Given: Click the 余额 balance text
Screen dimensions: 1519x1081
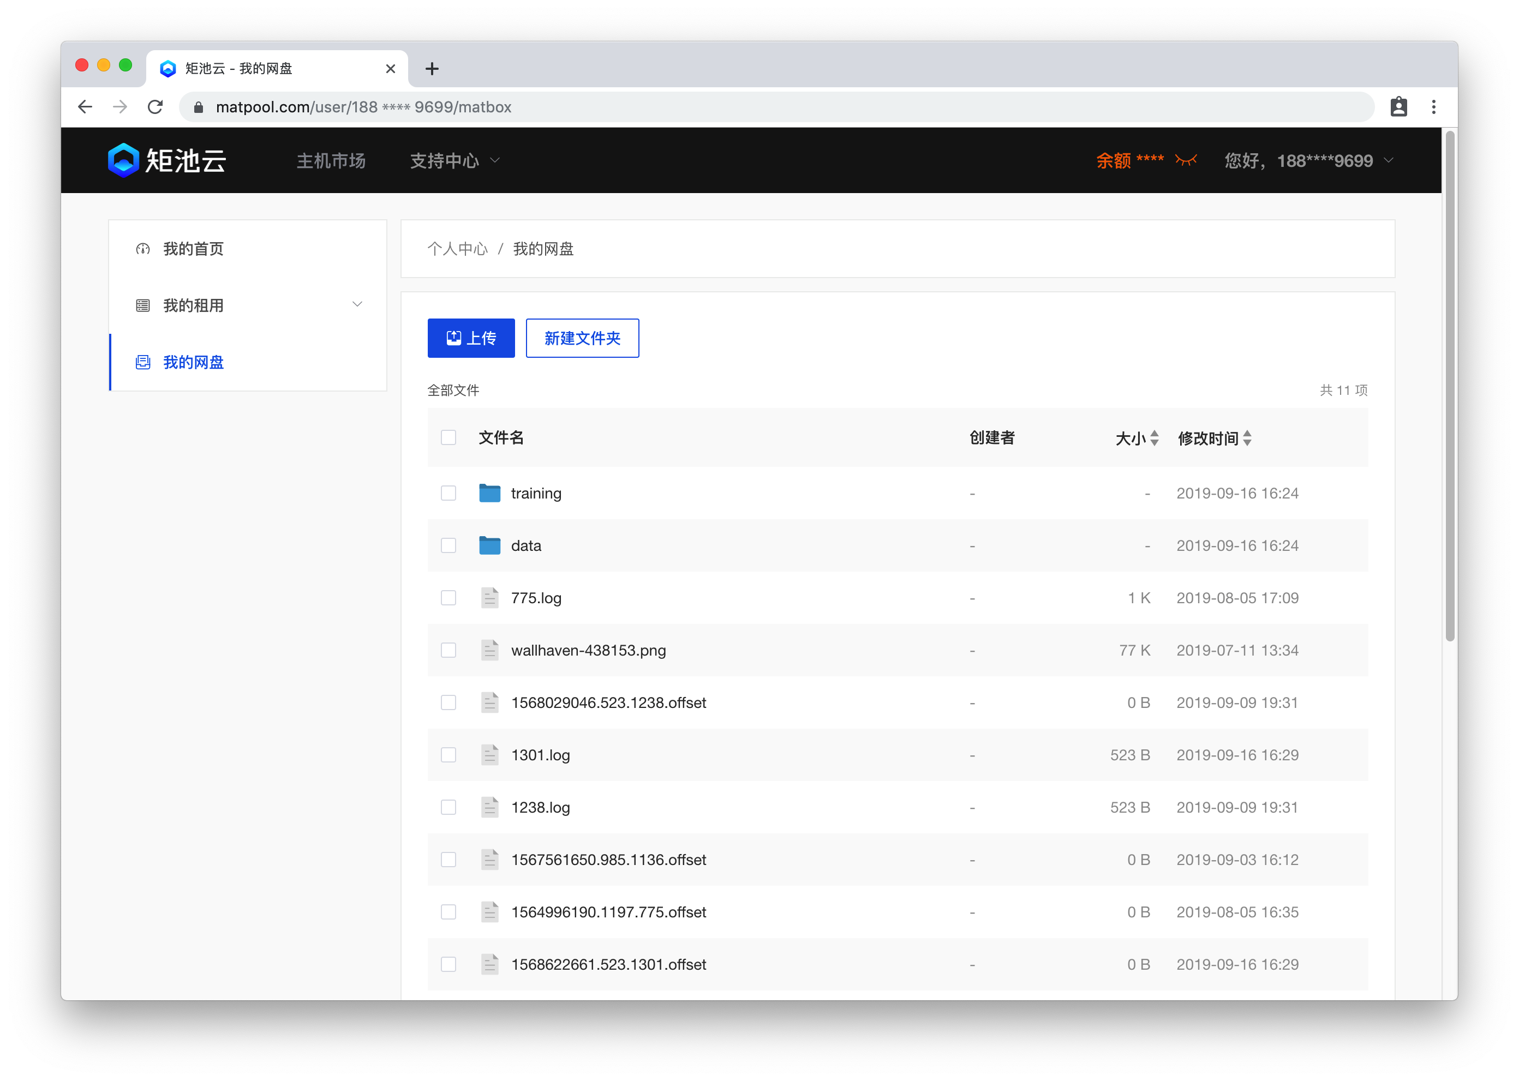Looking at the screenshot, I should coord(1129,160).
